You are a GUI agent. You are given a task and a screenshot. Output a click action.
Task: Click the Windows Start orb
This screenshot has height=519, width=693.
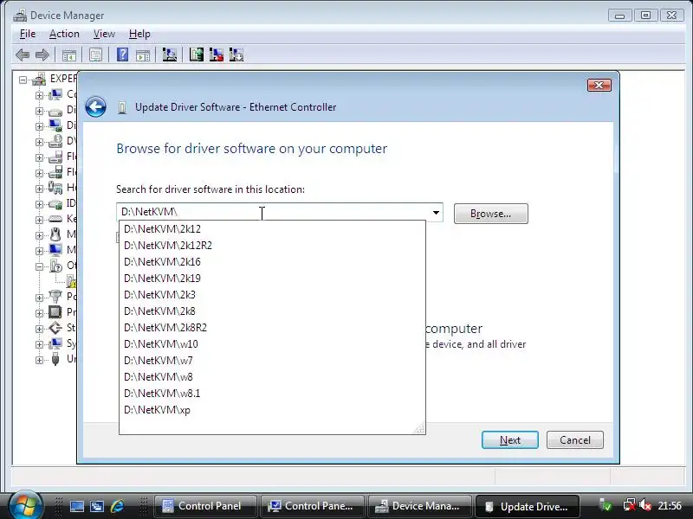24,506
